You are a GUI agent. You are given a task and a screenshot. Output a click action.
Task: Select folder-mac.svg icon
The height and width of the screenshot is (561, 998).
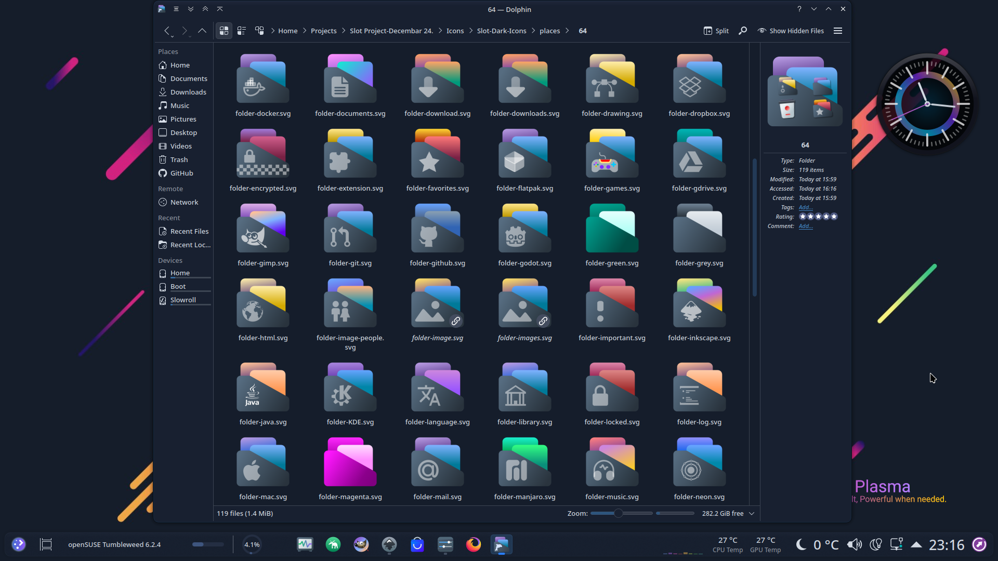pyautogui.click(x=263, y=462)
